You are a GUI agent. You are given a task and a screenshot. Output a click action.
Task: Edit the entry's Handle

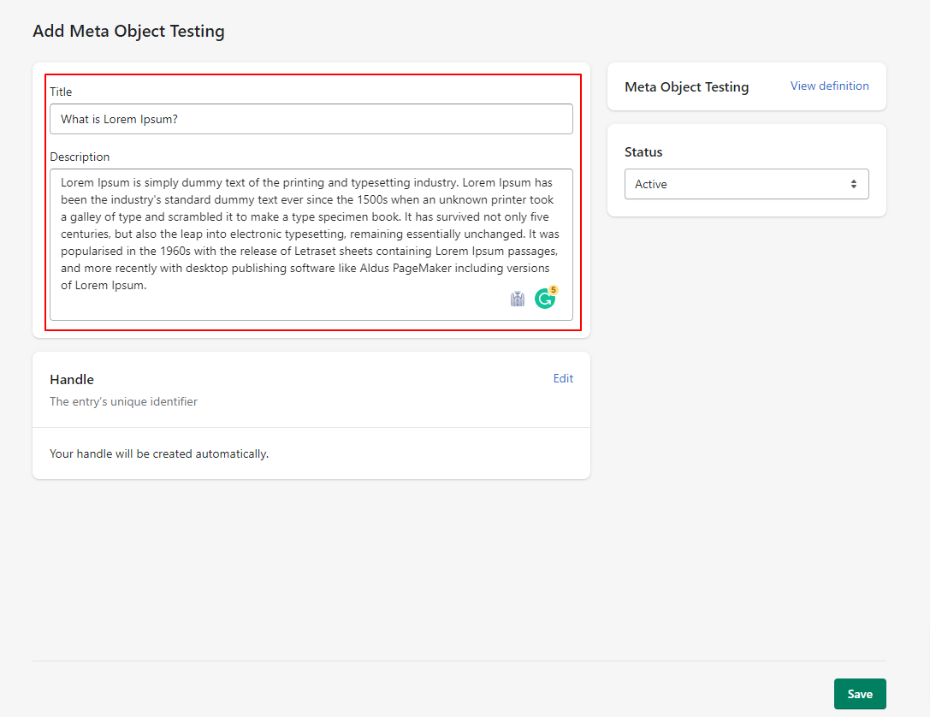[563, 378]
